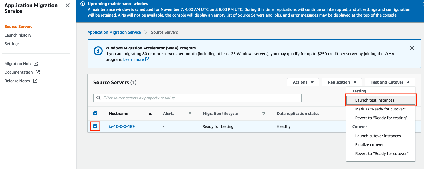Click the Source Servers breadcrumb text
The height and width of the screenshot is (169, 424).
165,32
